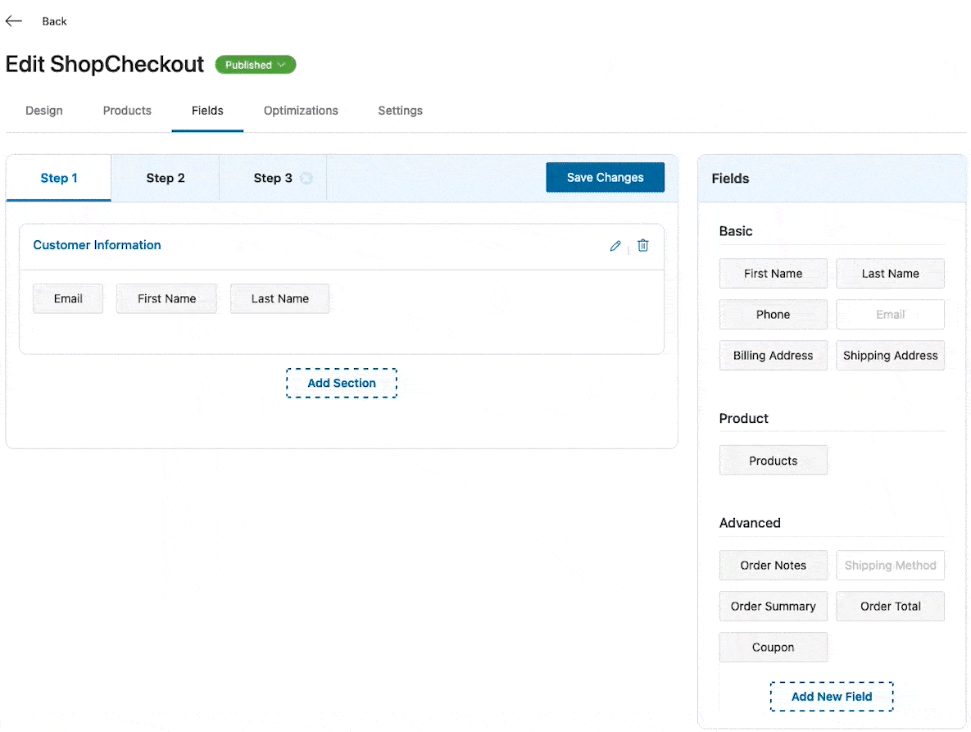Click the Fields panel heading
Screen dimensions: 971x732
click(730, 179)
